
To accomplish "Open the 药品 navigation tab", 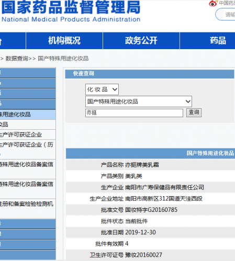I will coord(208,41).
